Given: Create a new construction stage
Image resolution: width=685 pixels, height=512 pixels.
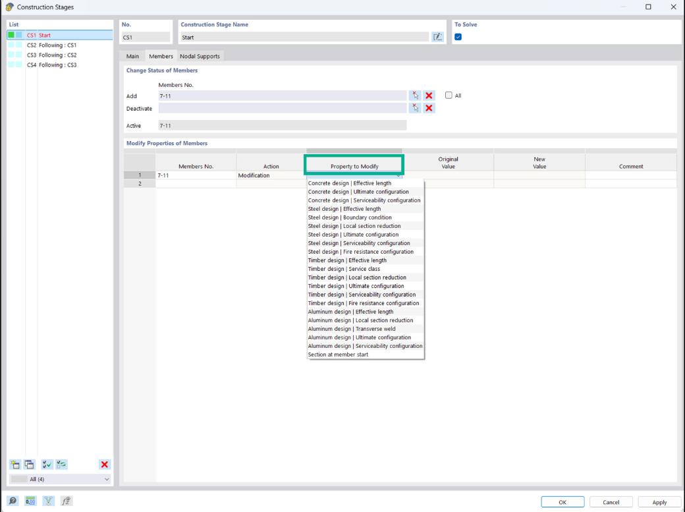Looking at the screenshot, I should (15, 465).
